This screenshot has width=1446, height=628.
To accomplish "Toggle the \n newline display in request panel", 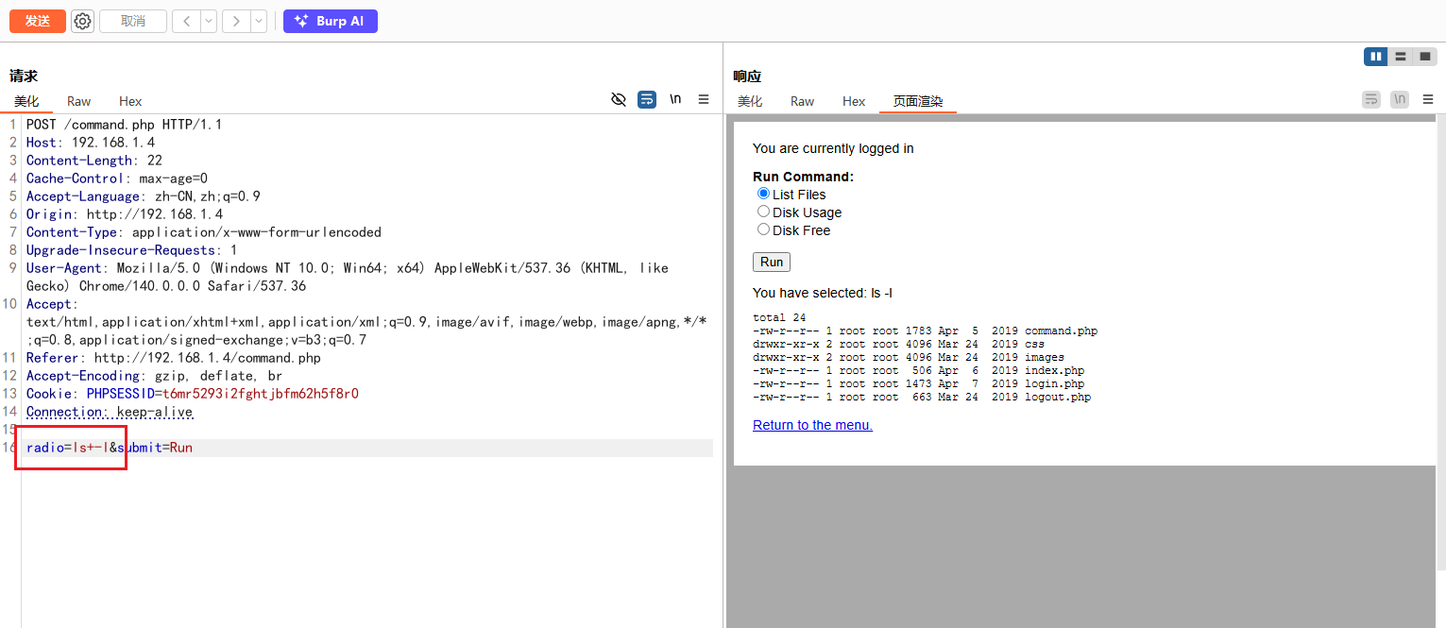I will click(675, 99).
